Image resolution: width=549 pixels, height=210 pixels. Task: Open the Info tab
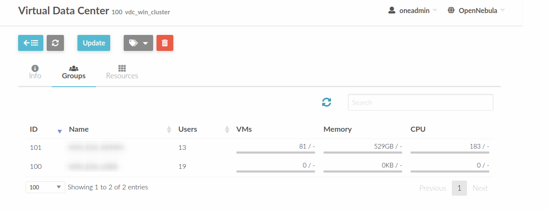click(35, 72)
